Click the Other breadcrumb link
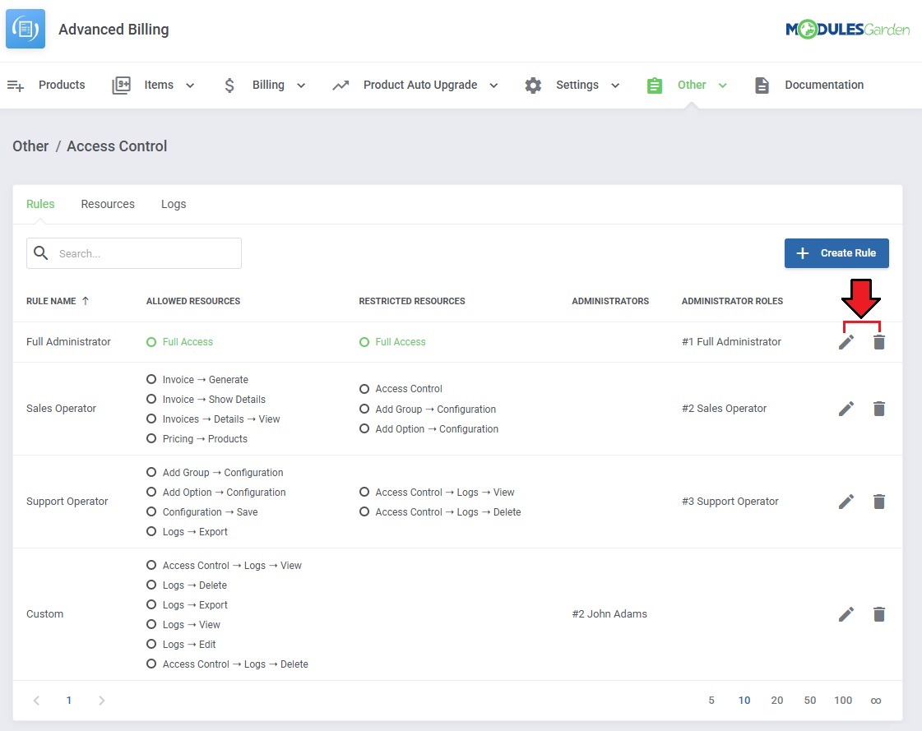The width and height of the screenshot is (922, 731). (x=30, y=146)
